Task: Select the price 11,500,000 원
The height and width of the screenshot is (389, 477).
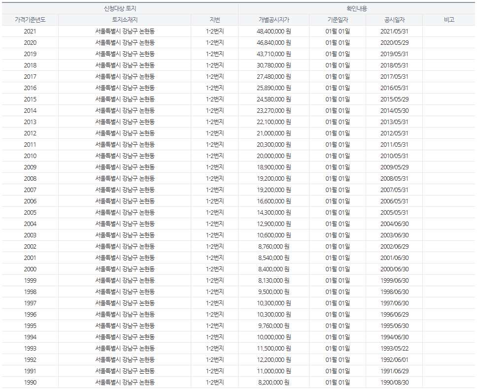Action: coord(274,348)
